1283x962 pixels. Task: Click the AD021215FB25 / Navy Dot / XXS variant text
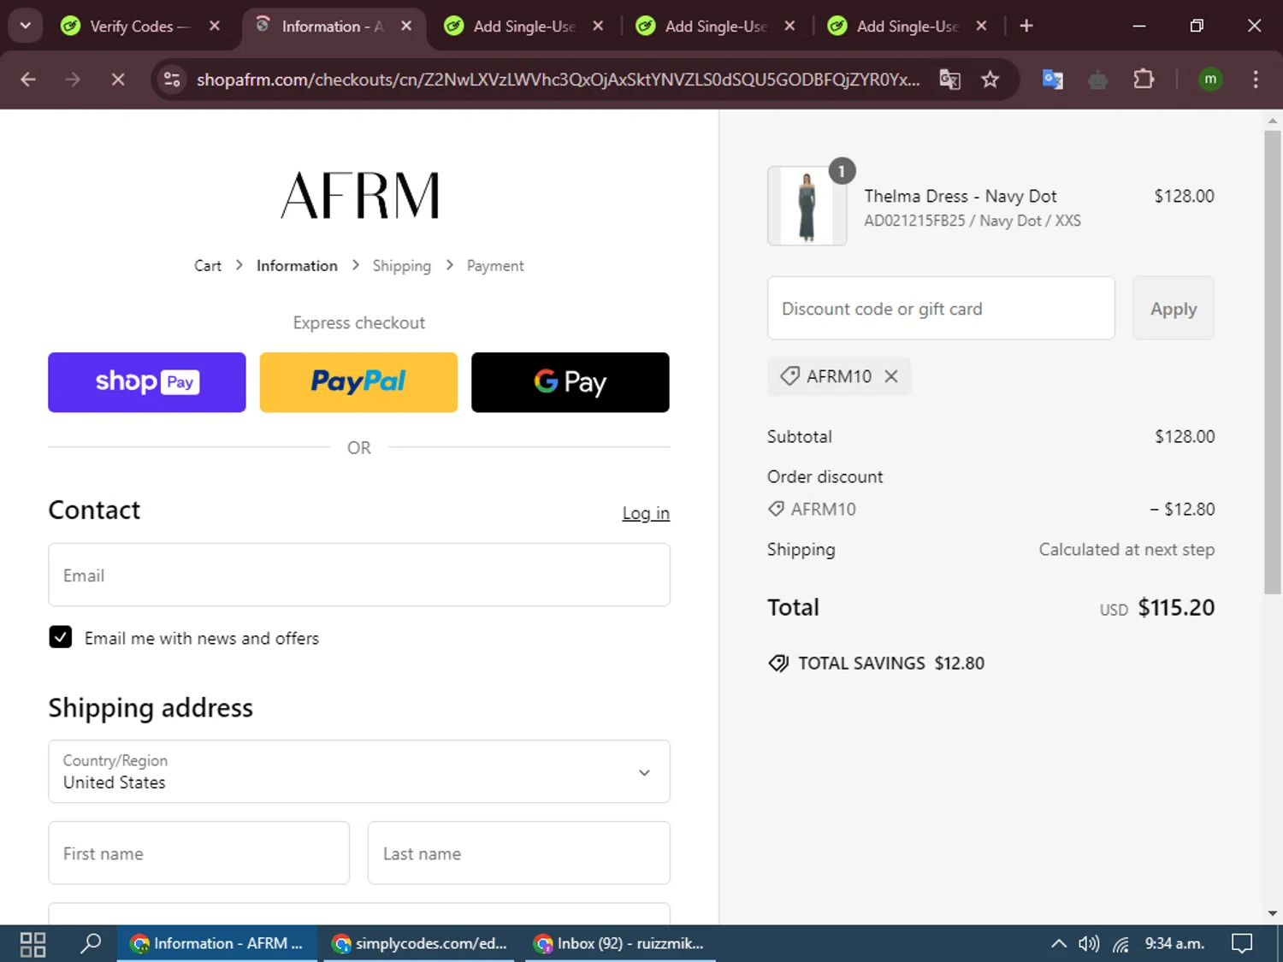[x=973, y=221]
